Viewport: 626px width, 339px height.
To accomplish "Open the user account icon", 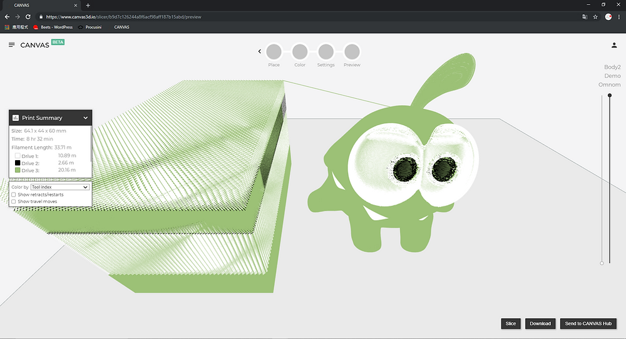I will point(614,45).
